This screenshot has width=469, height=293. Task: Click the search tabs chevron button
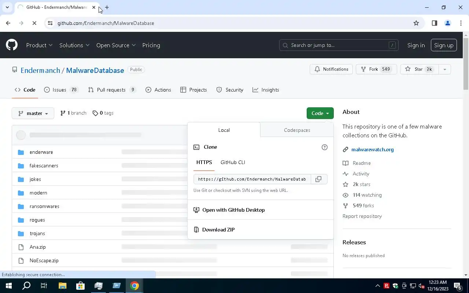pyautogui.click(x=7, y=7)
